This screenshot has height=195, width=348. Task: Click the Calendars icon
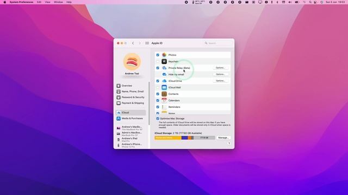(x=164, y=100)
